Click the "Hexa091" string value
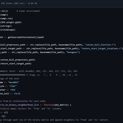Image resolution: width=123 pixels, height=123 pixels. click(x=13, y=82)
